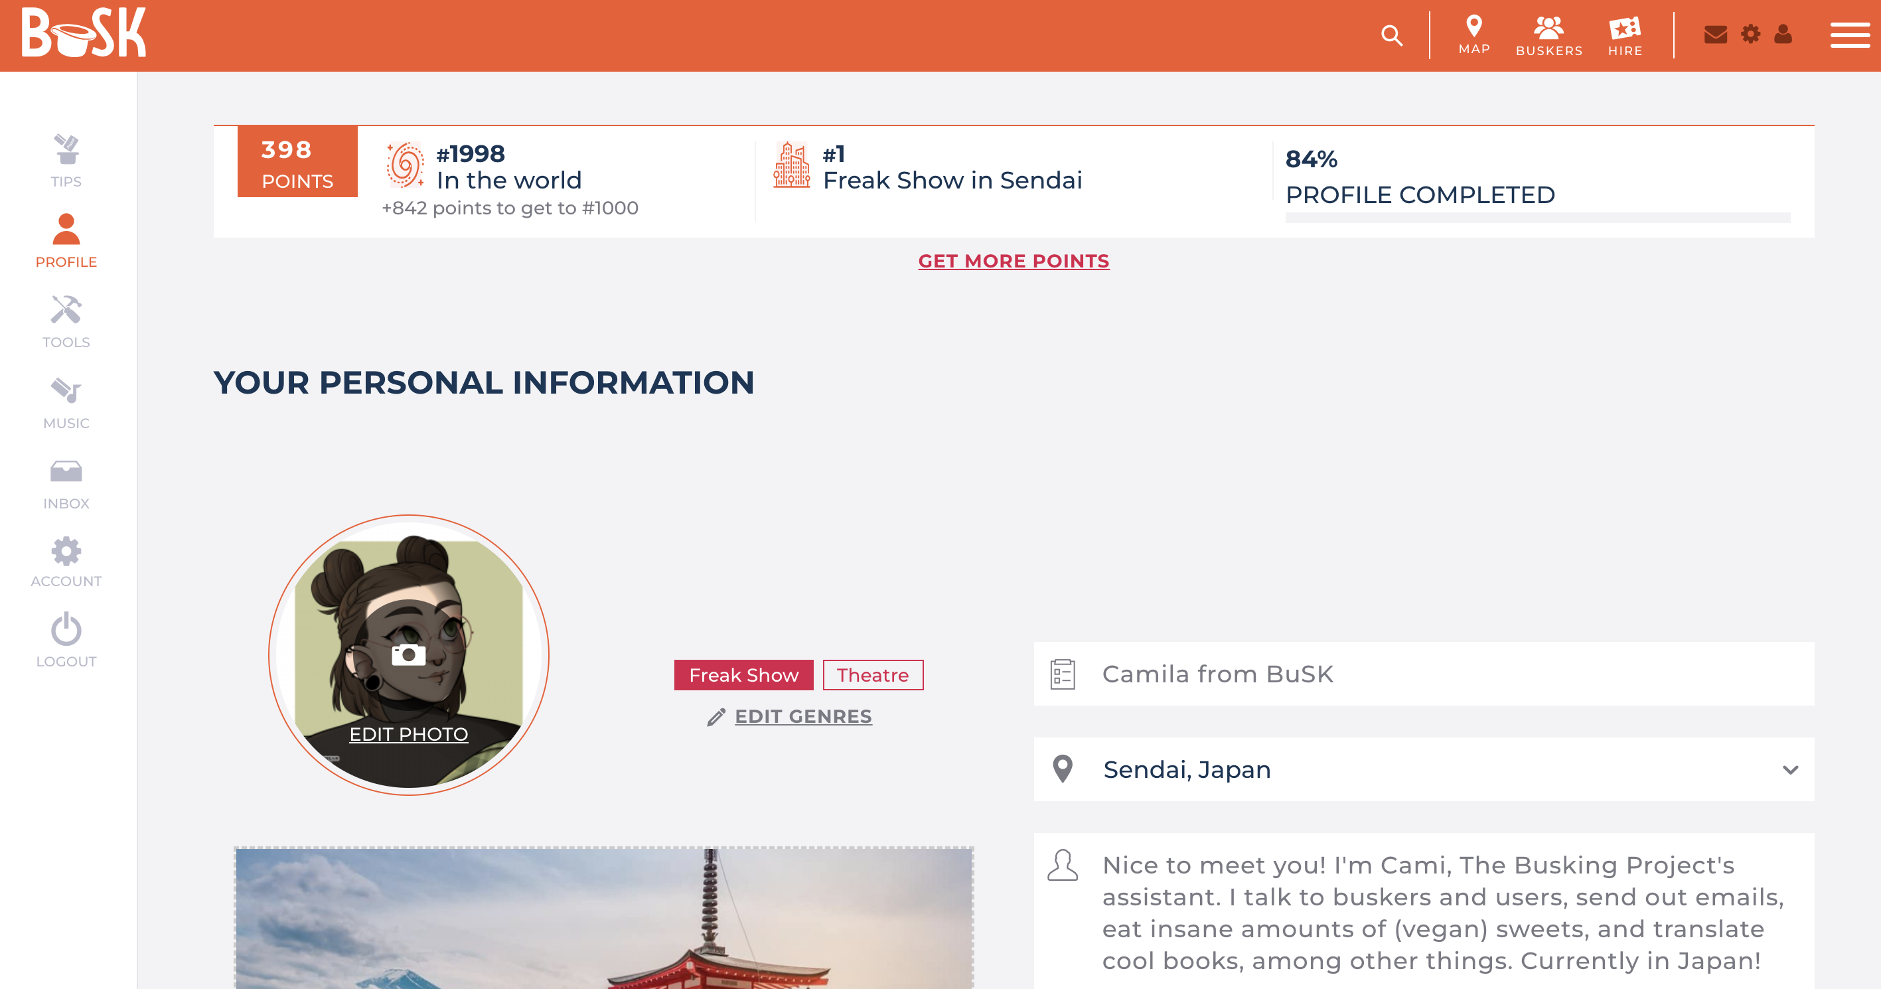Viewport: 1881px width, 989px height.
Task: Toggle the Theatre genre tag
Action: click(x=873, y=675)
